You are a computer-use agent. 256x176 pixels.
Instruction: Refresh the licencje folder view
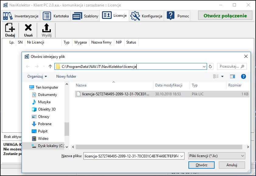210,66
